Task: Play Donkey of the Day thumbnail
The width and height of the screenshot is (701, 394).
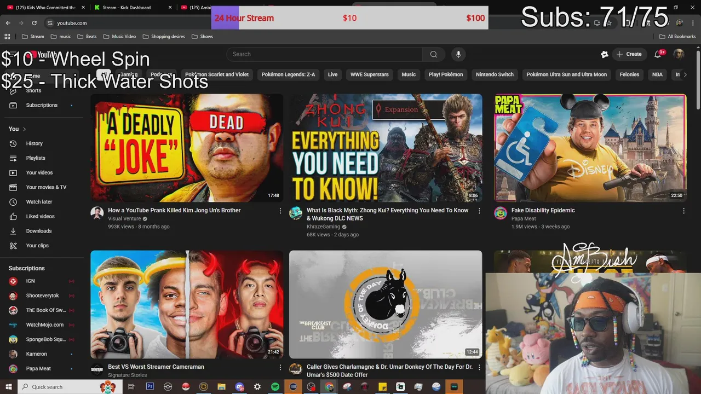Action: pyautogui.click(x=386, y=304)
